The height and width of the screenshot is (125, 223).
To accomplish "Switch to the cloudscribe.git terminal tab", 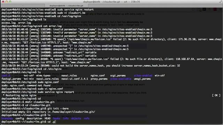I will [x=66, y=6].
